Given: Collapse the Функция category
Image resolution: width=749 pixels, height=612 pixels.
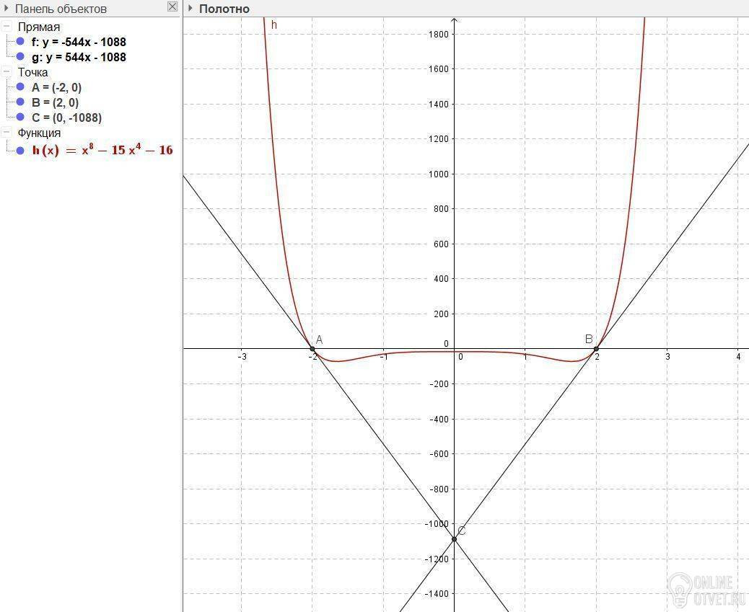Looking at the screenshot, I should tap(6, 133).
